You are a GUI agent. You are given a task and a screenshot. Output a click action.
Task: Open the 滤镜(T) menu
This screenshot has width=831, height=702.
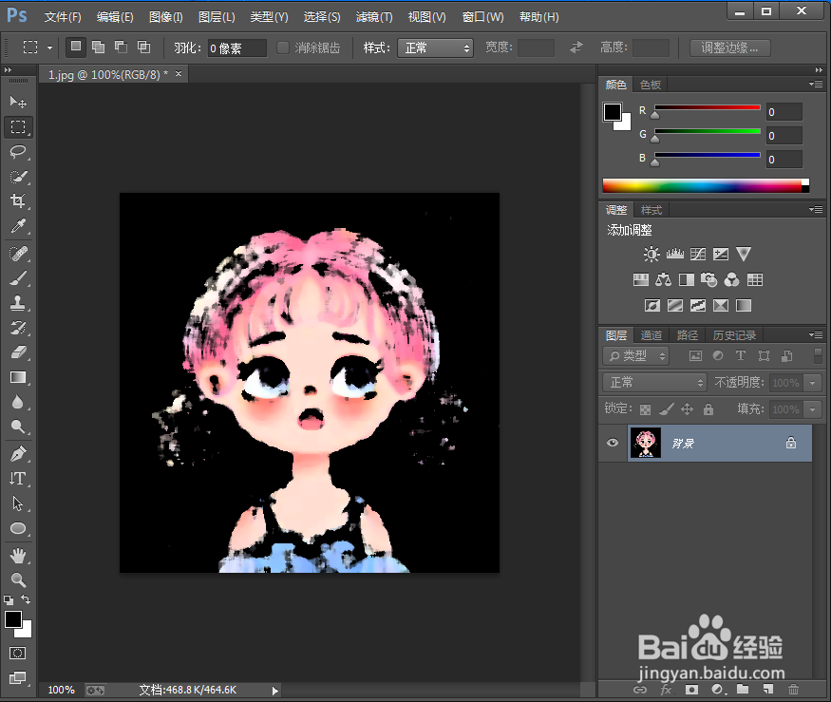(x=374, y=17)
